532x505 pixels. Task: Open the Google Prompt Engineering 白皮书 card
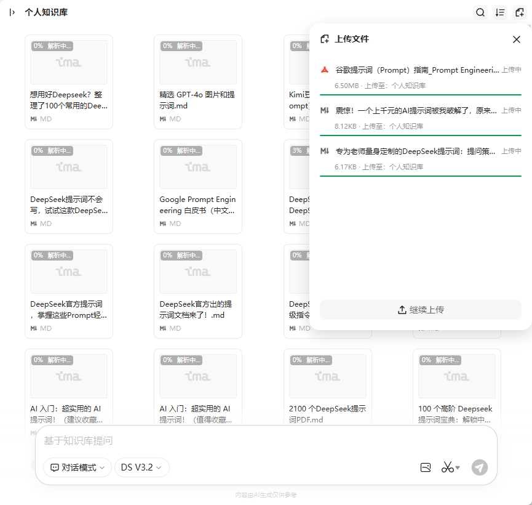[197, 187]
